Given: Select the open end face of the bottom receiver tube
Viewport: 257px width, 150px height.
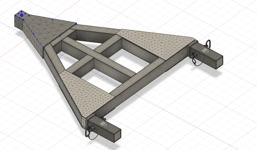Looking at the screenshot, I should [x=118, y=136].
